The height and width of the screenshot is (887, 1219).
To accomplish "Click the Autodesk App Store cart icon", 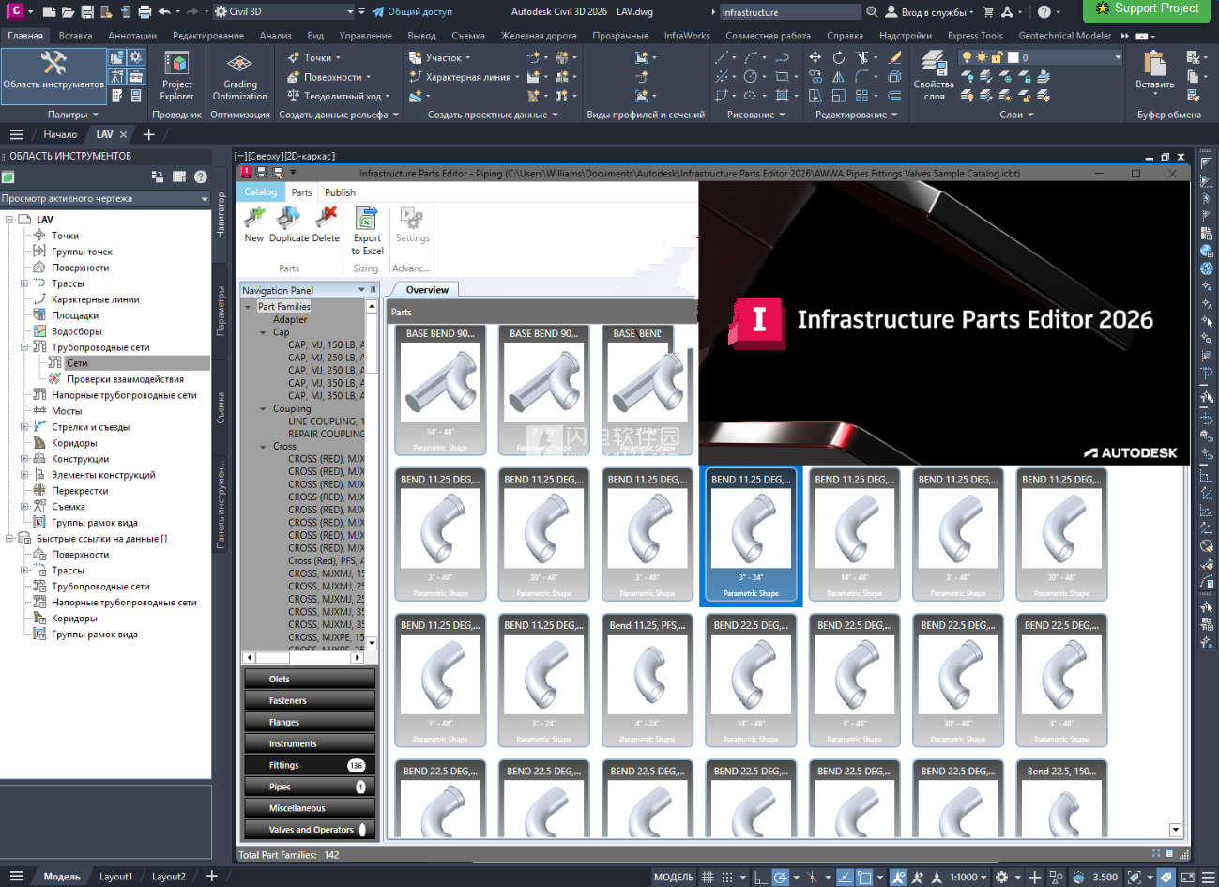I will click(x=988, y=12).
